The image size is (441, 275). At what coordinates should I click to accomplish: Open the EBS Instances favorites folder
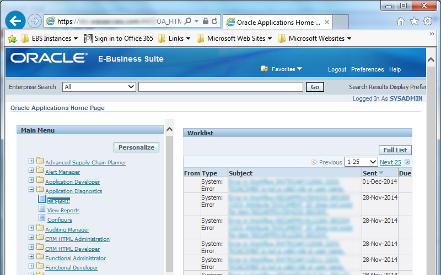[50, 38]
